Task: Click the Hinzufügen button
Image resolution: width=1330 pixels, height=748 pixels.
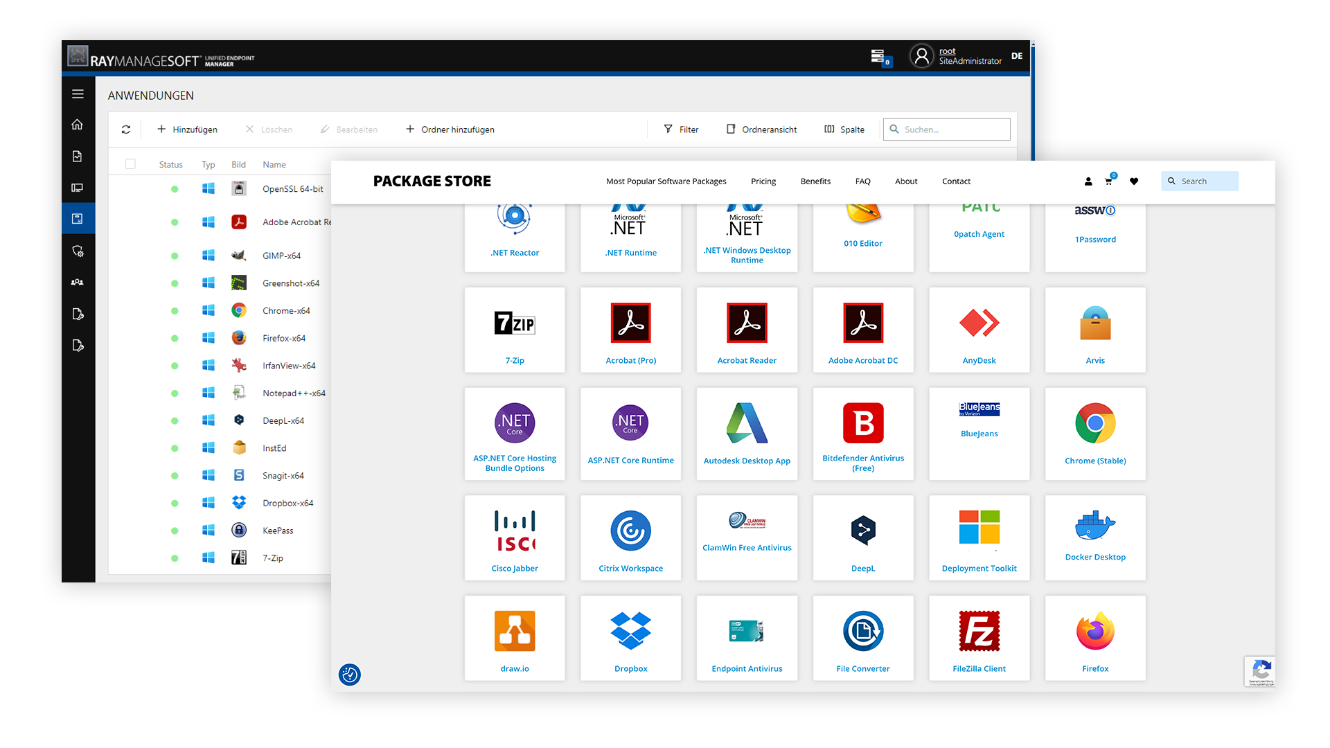Action: coord(187,130)
